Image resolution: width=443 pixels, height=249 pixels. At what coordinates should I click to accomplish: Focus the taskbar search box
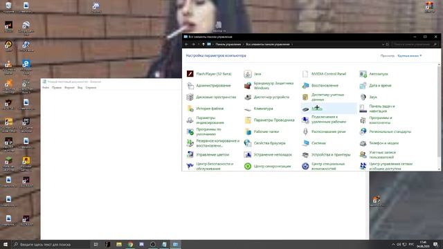[51, 244]
